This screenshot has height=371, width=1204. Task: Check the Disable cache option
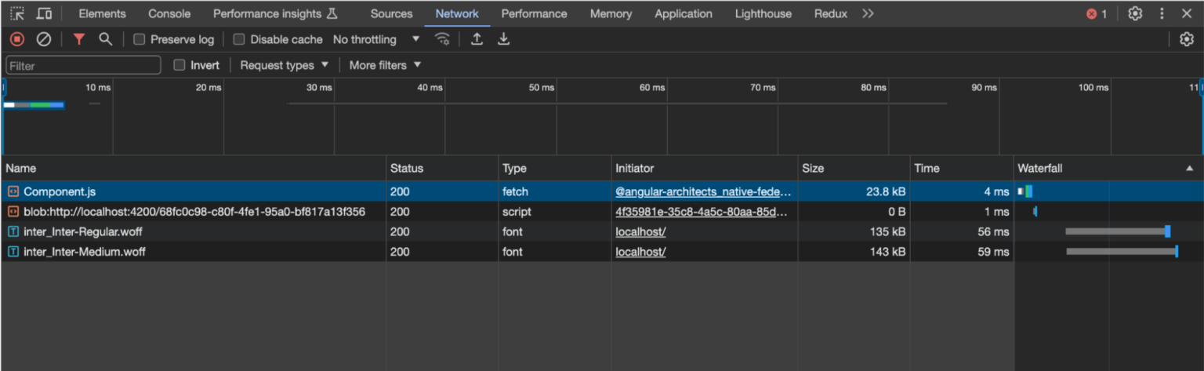tap(240, 39)
